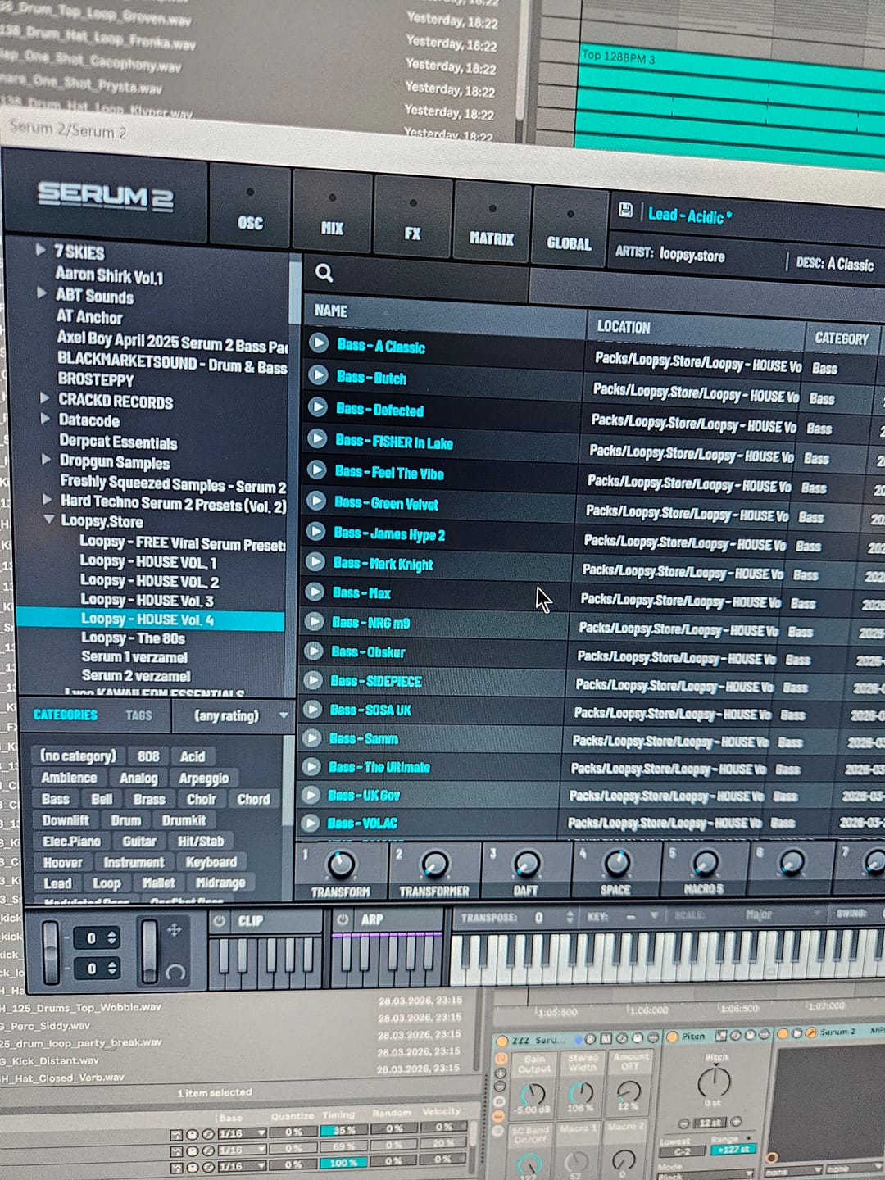The width and height of the screenshot is (885, 1180).
Task: Preview play icon for Bass - Max
Action: pyautogui.click(x=315, y=591)
